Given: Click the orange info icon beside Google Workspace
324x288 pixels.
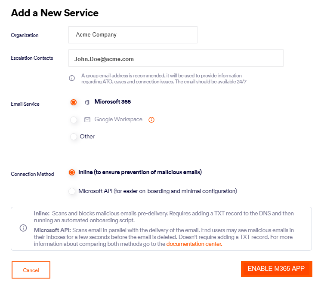Looking at the screenshot, I should click(151, 120).
